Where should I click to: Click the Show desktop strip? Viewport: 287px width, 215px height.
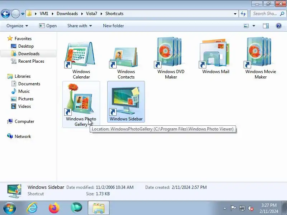coord(285,208)
